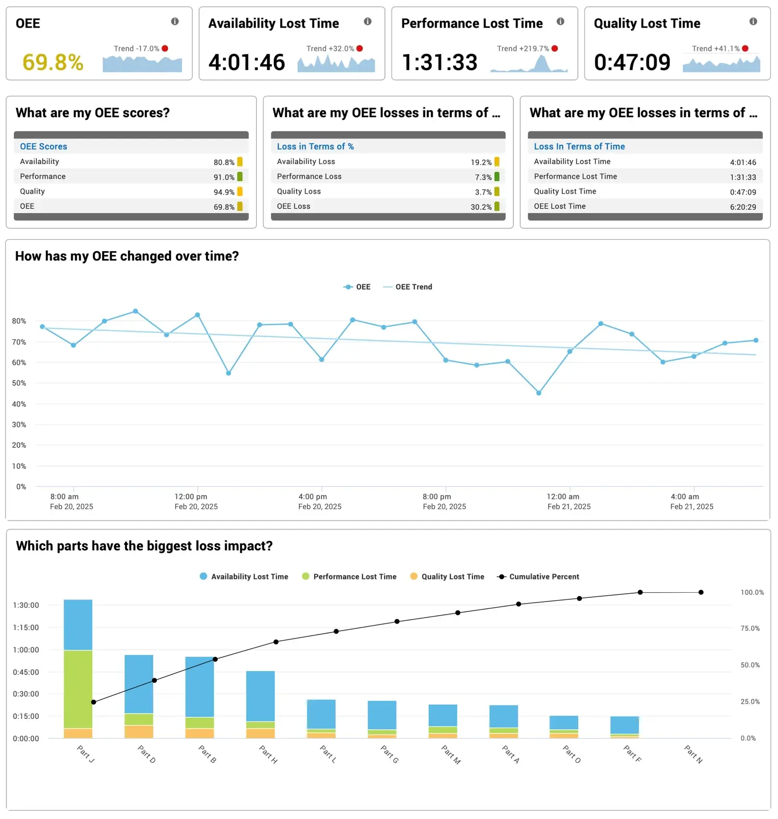Click the red dot beside Trend +41.1%

click(745, 48)
